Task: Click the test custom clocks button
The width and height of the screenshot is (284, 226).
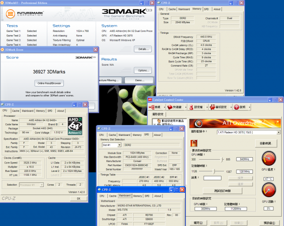Action: [x=222, y=190]
